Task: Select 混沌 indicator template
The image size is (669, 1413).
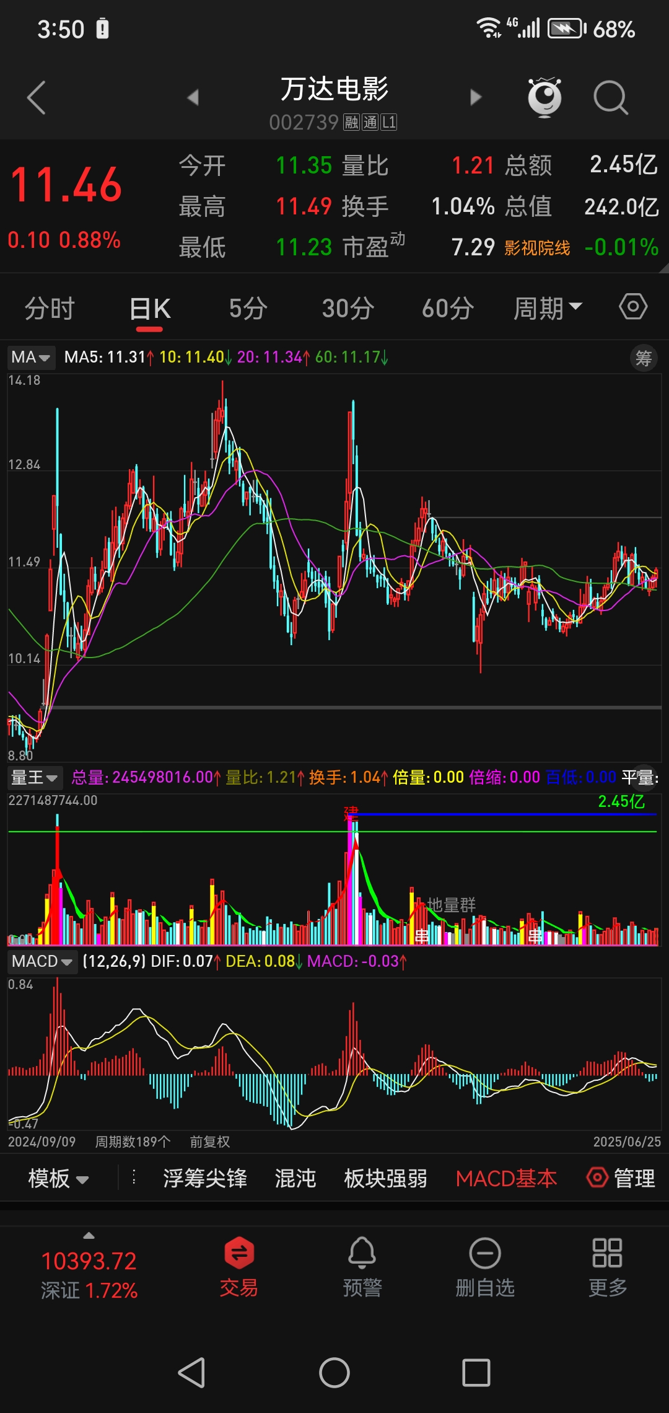Action: (295, 1178)
